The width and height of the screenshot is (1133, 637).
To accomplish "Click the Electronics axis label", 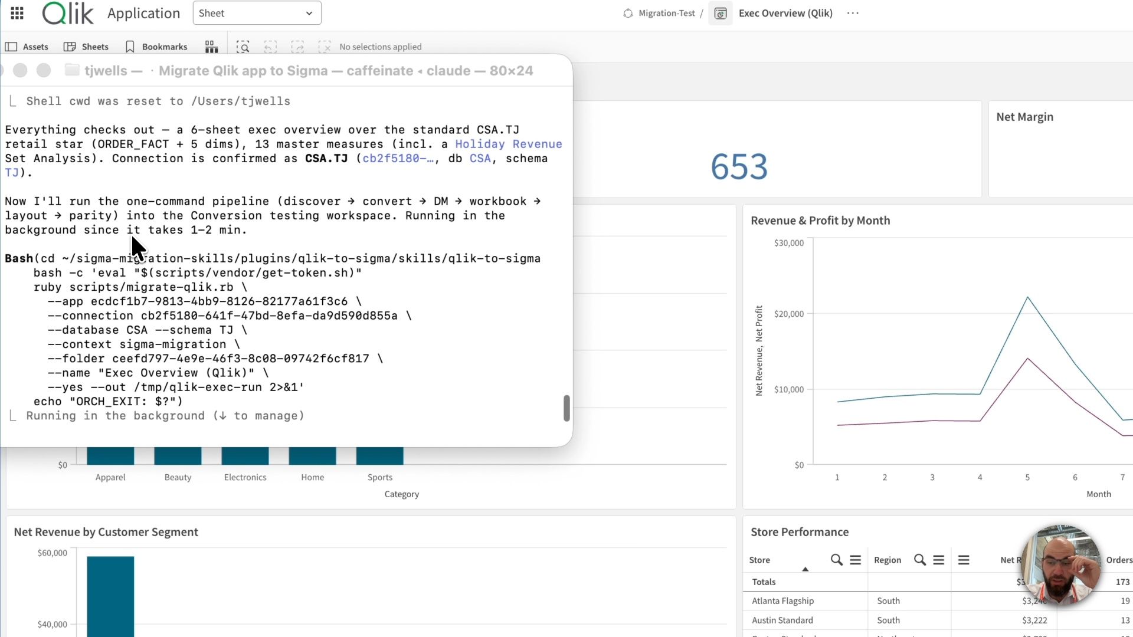I will point(245,477).
